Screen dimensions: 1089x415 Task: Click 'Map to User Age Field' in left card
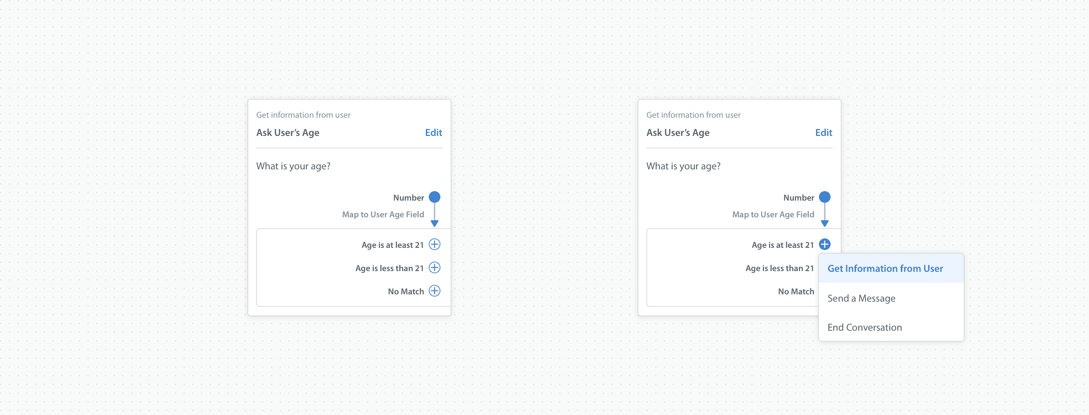383,214
